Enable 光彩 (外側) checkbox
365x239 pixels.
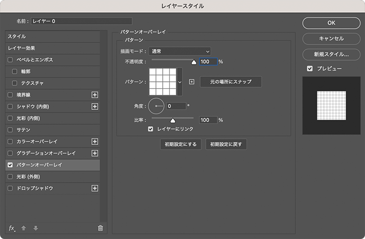pos(10,177)
